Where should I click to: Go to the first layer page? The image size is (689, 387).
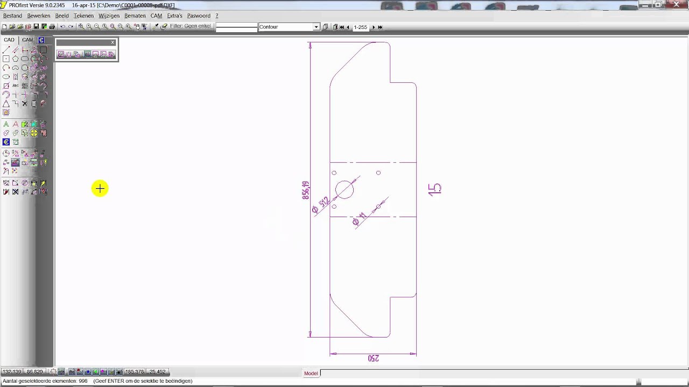[342, 27]
